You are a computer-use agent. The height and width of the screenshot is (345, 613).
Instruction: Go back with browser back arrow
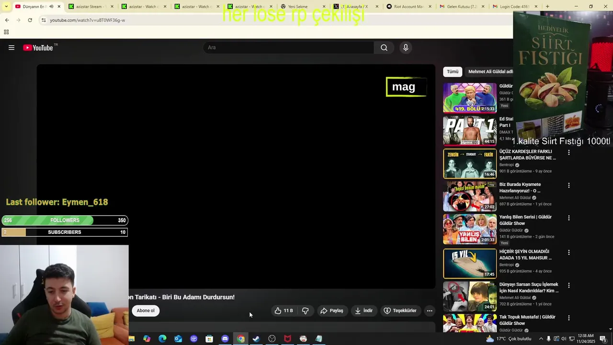click(x=7, y=20)
